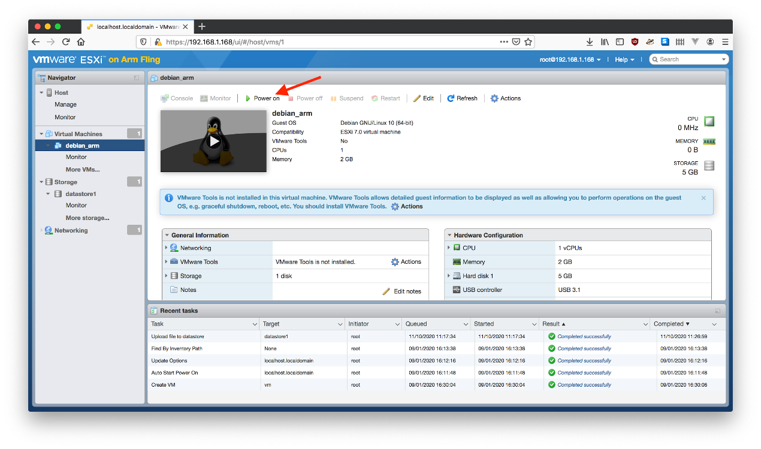Open Actions link inside the VMware Tools banner

(x=407, y=206)
